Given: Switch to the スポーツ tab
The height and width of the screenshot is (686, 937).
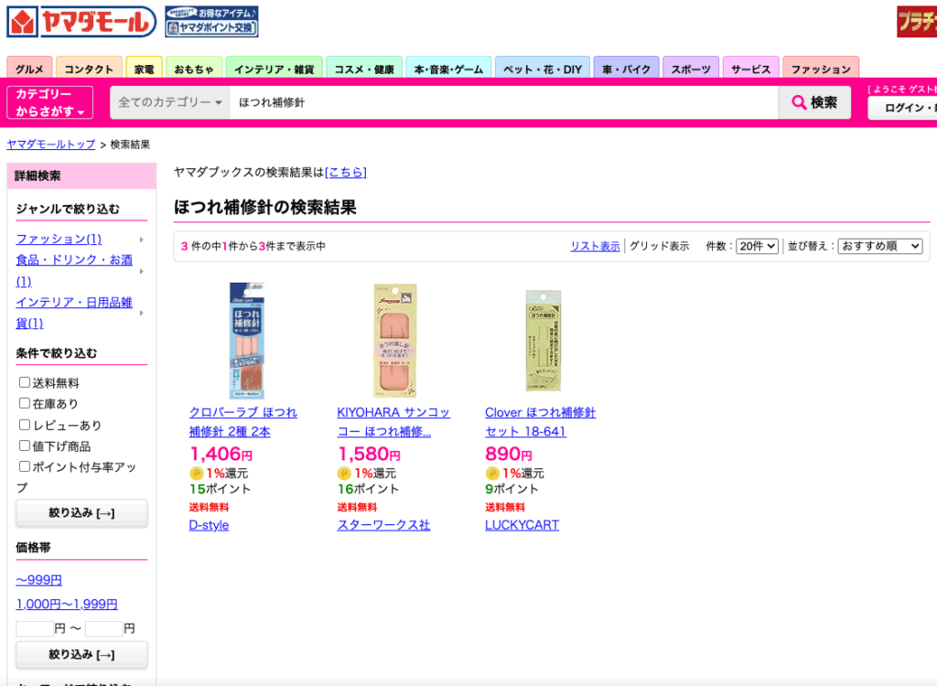Looking at the screenshot, I should coord(691,68).
